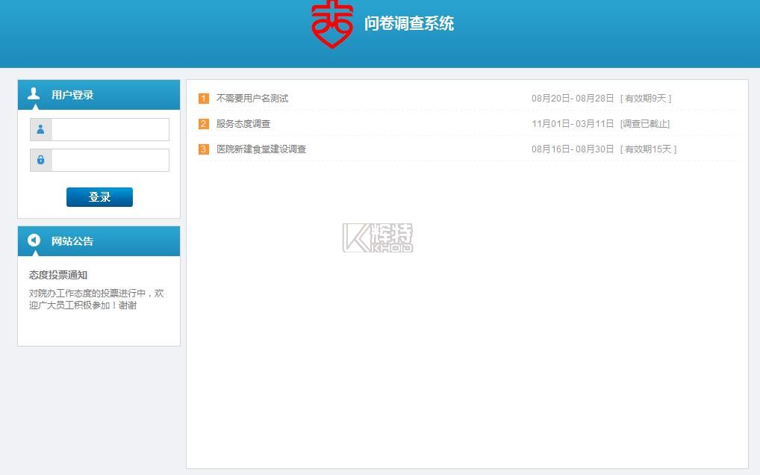Click the user silhouette icon in 用户登录 header
Image resolution: width=760 pixels, height=475 pixels.
[34, 93]
